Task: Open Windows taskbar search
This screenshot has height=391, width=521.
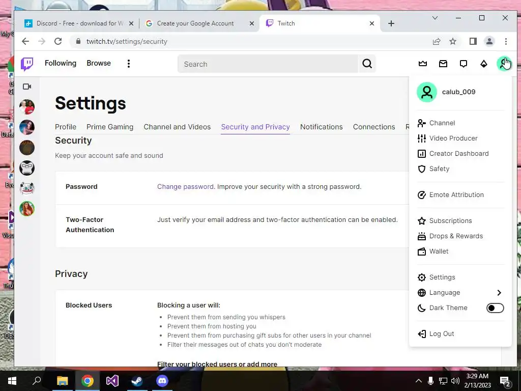Action: [37, 381]
